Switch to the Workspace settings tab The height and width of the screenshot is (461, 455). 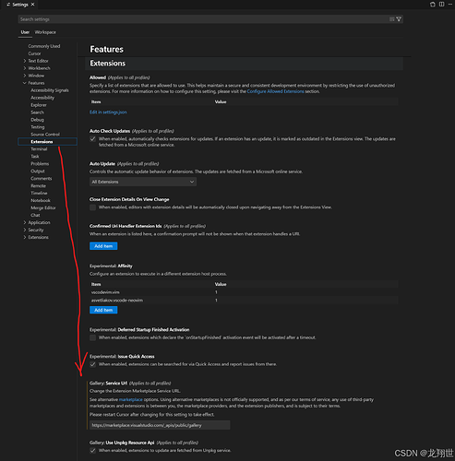click(x=45, y=32)
